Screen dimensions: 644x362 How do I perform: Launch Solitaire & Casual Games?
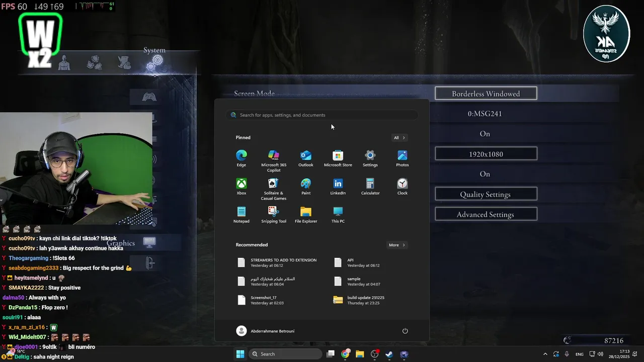coord(274,189)
